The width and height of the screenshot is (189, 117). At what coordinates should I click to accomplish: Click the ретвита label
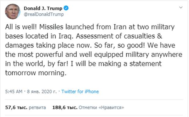point(37,108)
